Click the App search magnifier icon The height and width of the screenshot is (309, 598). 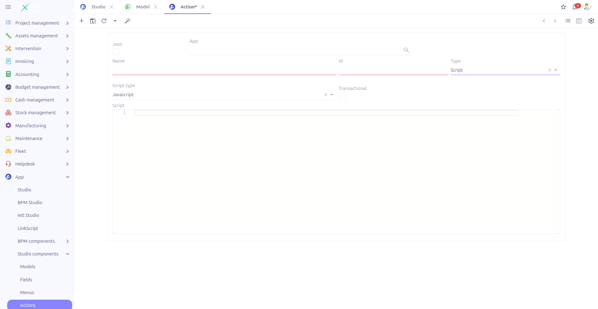pyautogui.click(x=406, y=50)
